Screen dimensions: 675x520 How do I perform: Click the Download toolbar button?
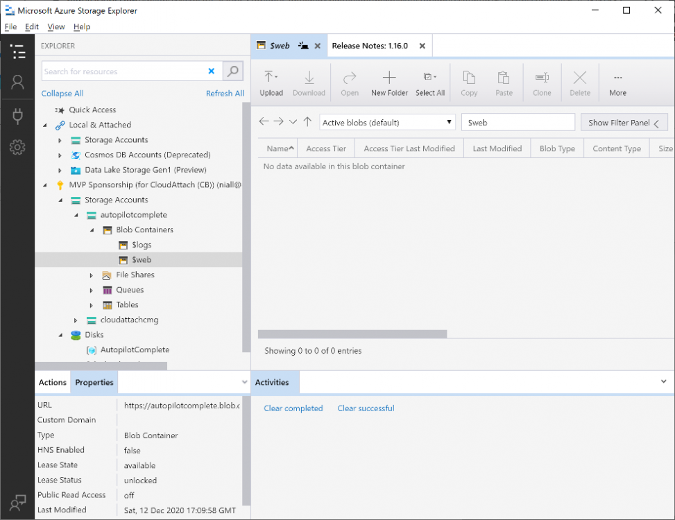(309, 83)
